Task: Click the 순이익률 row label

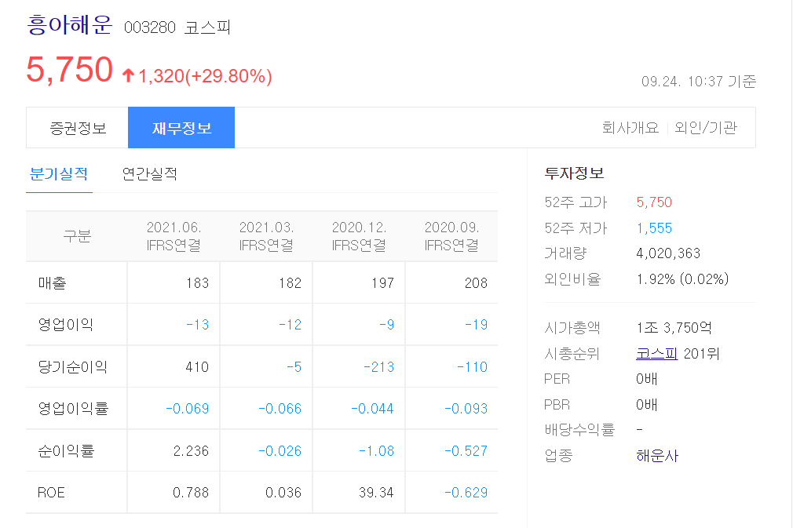Action: tap(66, 450)
